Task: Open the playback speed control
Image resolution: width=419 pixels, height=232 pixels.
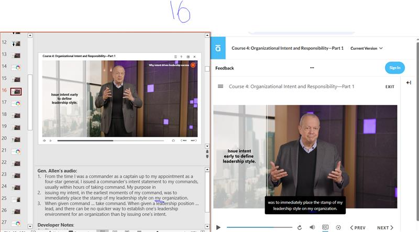Action: coord(338,227)
